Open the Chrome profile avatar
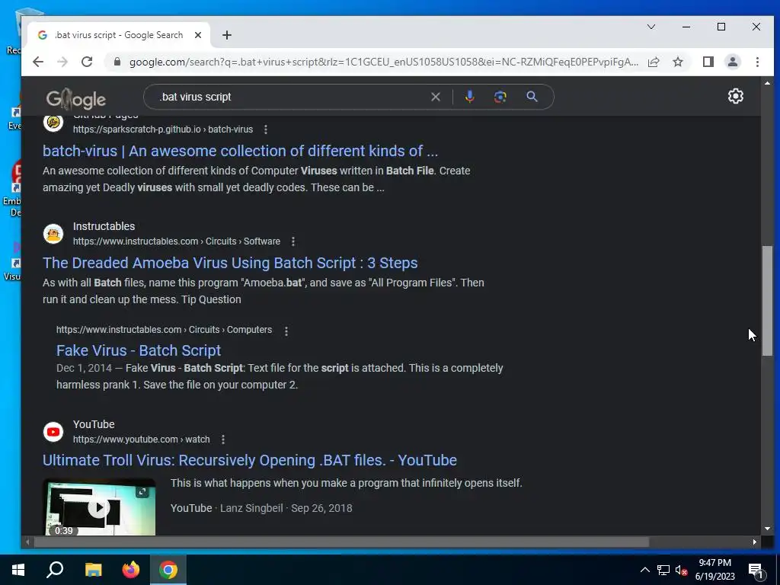780x585 pixels. tap(733, 62)
